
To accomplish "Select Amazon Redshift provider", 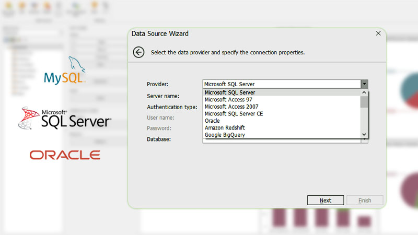I will [x=282, y=128].
